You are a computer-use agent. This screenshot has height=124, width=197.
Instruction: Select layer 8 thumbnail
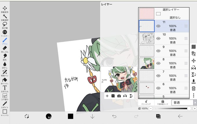(147, 63)
